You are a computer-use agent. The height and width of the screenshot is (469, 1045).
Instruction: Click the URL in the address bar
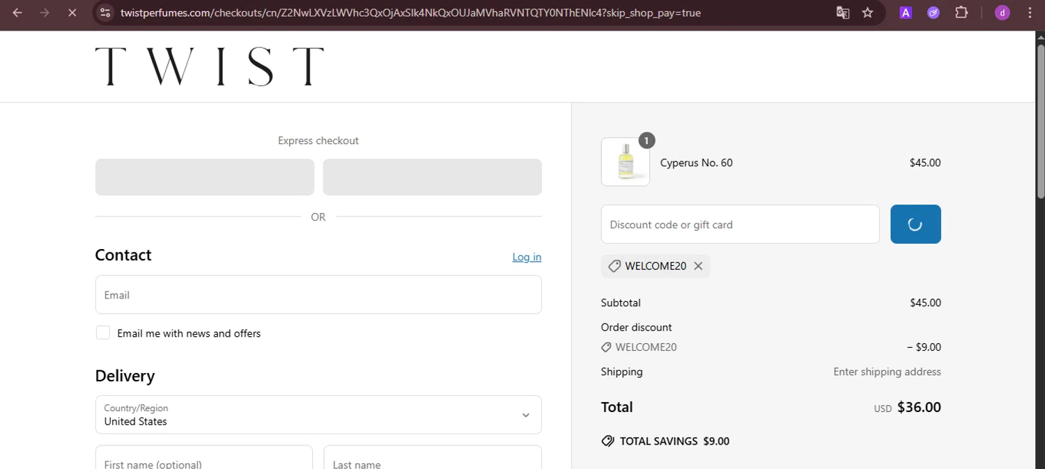(x=410, y=13)
